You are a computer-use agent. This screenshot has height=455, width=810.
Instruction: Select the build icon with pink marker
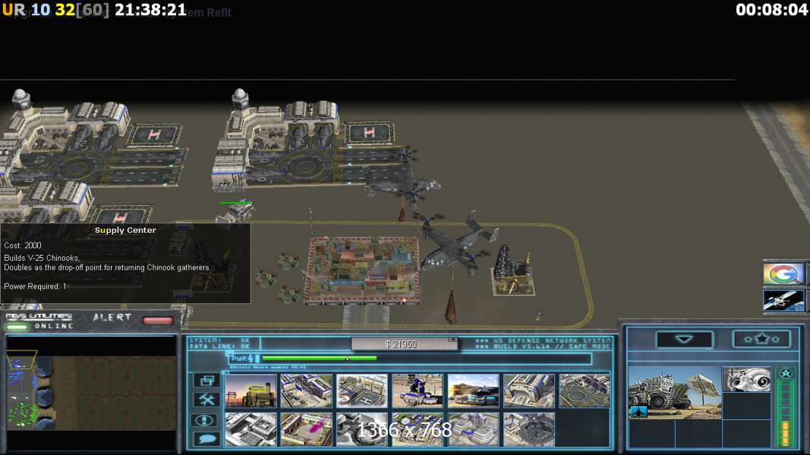tap(307, 429)
